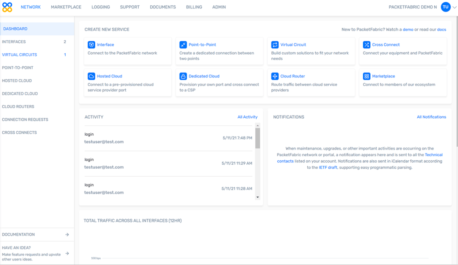Click the Dedicated Cloud lock icon
Viewport: 458px width, 265px height.
(183, 77)
